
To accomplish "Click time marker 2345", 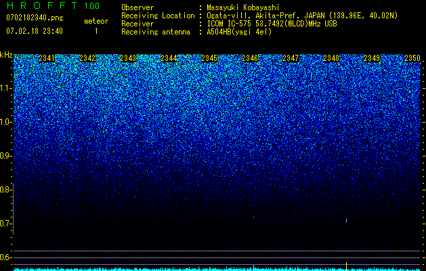I will (209, 58).
